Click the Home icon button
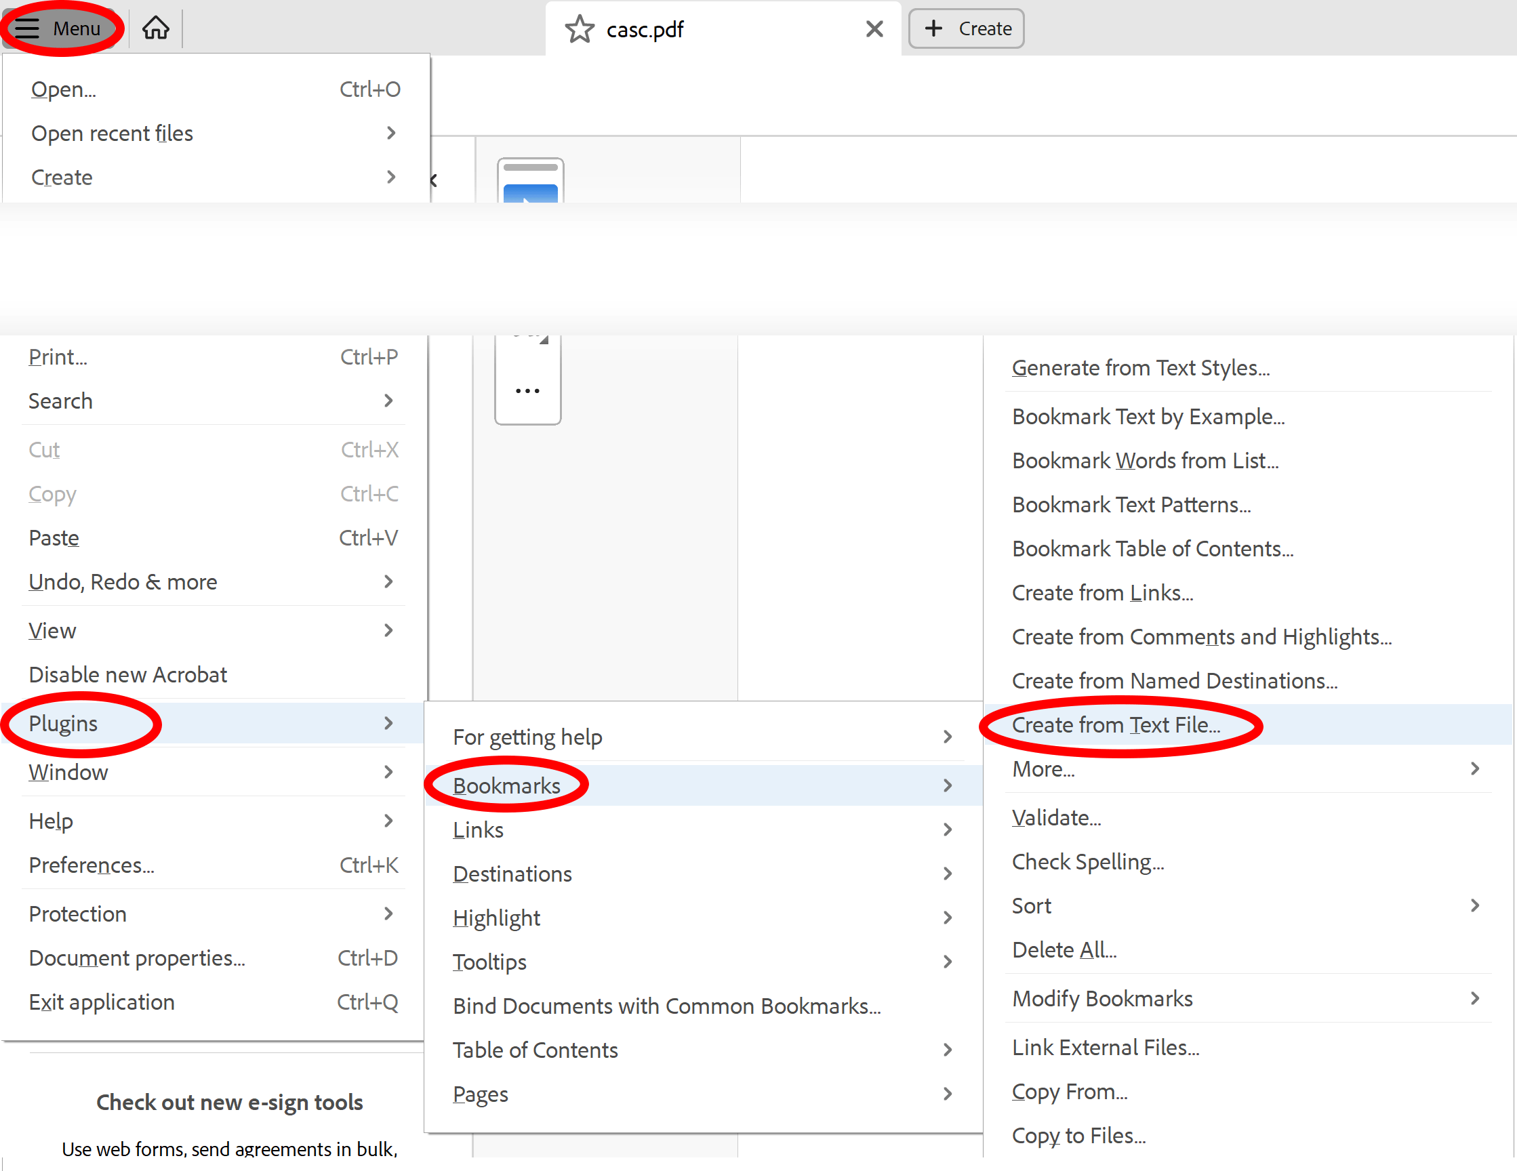Viewport: 1517px width, 1171px height. pyautogui.click(x=157, y=27)
